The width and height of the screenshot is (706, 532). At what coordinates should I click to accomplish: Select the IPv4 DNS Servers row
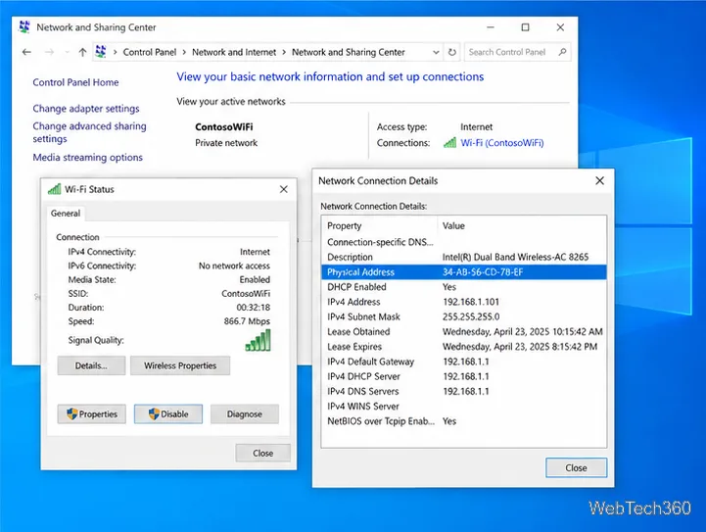(x=464, y=391)
